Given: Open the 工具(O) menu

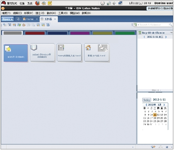Looking at the screenshot, I should coord(63,13).
